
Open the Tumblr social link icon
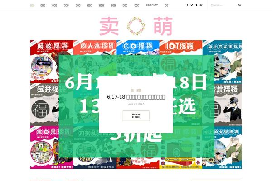(196, 5)
